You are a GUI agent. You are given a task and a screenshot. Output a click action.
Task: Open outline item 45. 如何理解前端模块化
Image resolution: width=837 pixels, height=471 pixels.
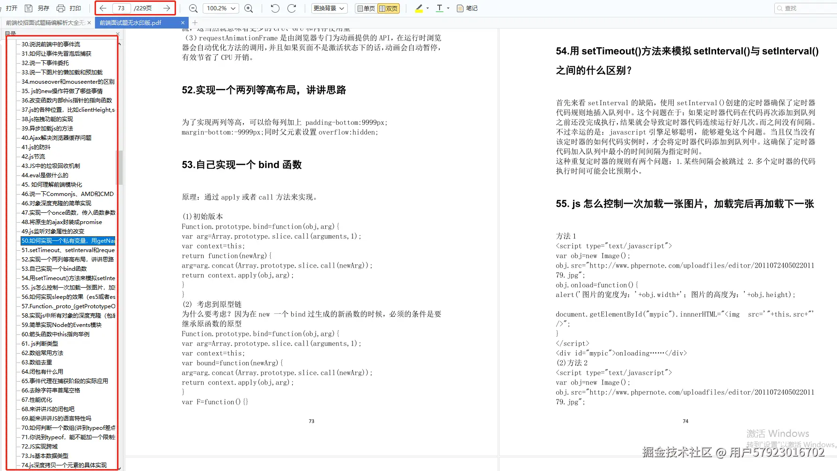coord(51,185)
